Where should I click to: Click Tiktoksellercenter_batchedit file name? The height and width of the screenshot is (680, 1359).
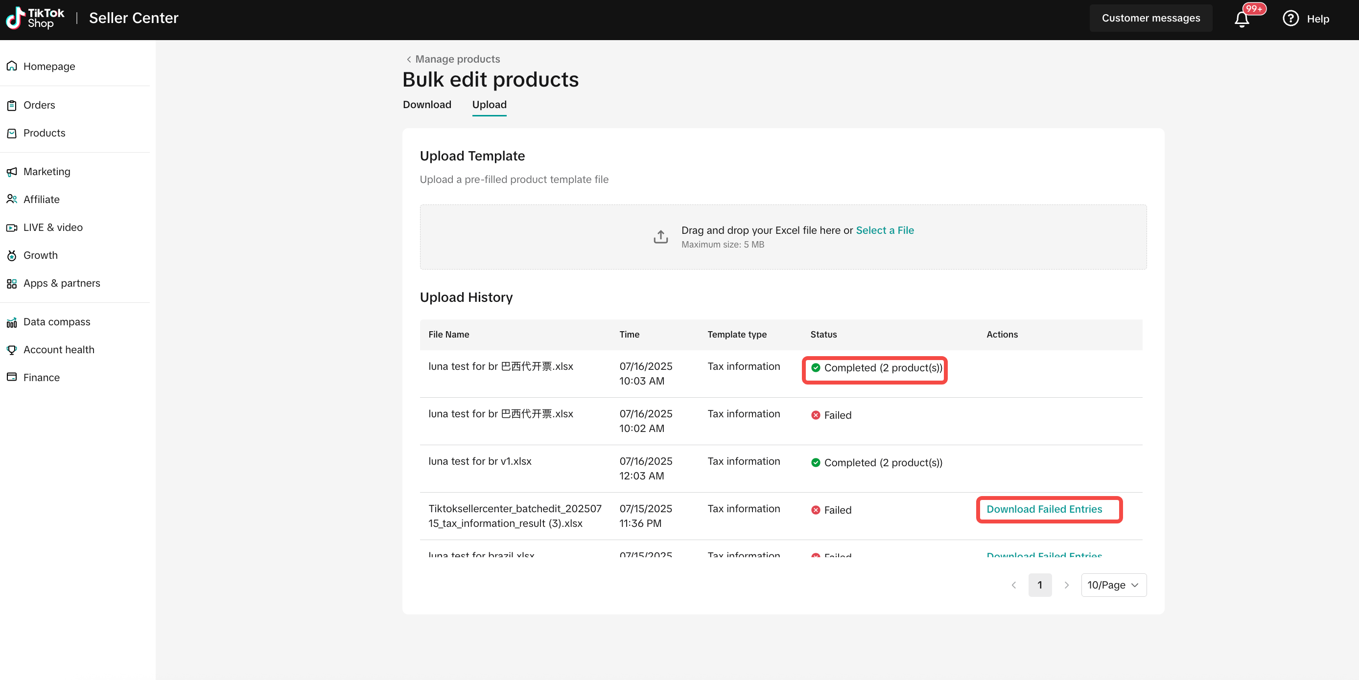coord(515,516)
